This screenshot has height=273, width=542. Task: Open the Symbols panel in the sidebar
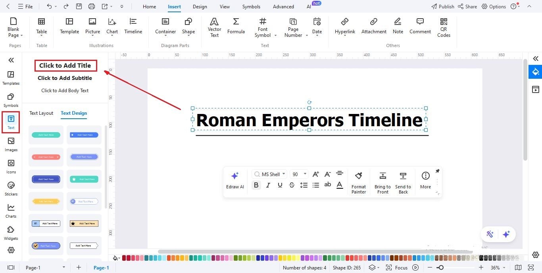[x=11, y=99]
